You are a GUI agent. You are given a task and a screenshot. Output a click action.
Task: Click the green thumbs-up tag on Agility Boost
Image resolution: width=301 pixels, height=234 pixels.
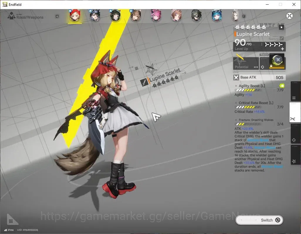[282, 86]
